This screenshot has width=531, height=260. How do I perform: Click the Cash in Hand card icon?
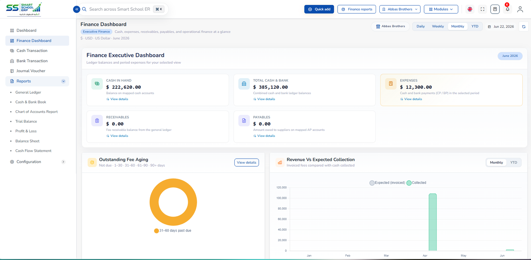97,84
